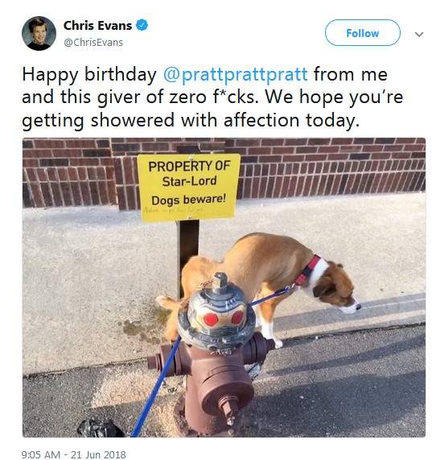This screenshot has width=432, height=460.
Task: Click the tweet text 'getting showered with affection'
Action: 161,121
